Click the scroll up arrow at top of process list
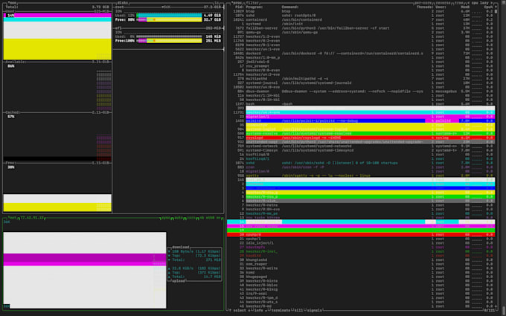This screenshot has width=506, height=316. [496, 7]
